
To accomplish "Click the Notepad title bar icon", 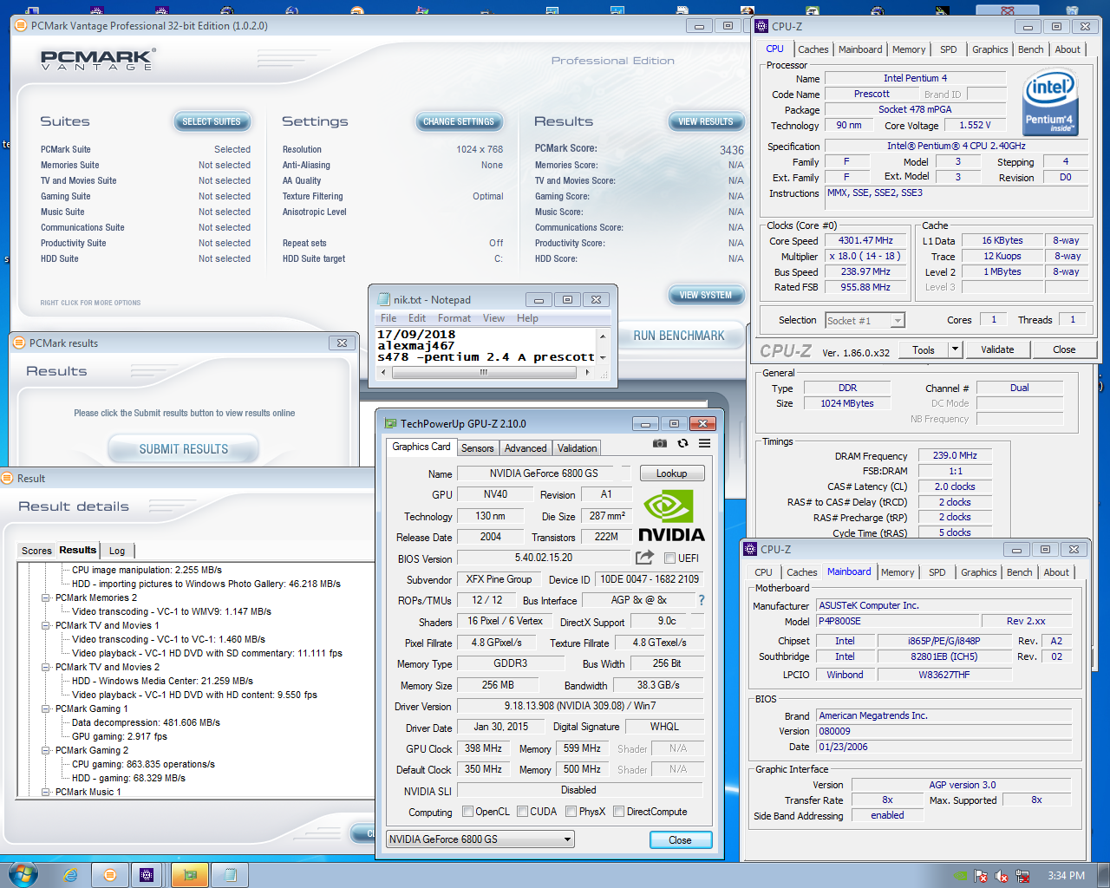I will (x=384, y=300).
